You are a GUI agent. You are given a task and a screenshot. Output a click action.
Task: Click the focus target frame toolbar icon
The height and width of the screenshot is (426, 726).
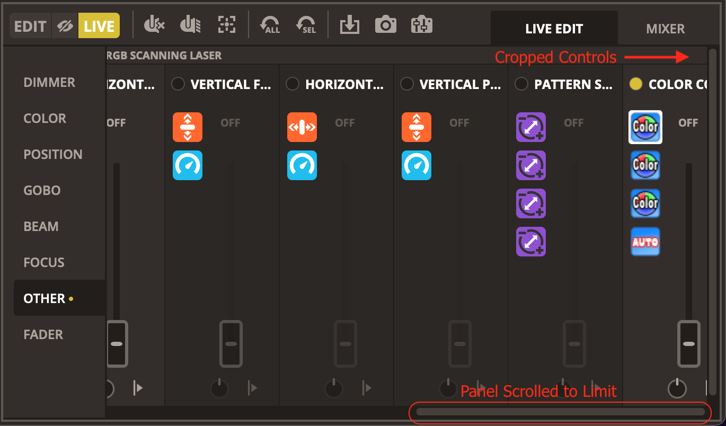click(227, 25)
